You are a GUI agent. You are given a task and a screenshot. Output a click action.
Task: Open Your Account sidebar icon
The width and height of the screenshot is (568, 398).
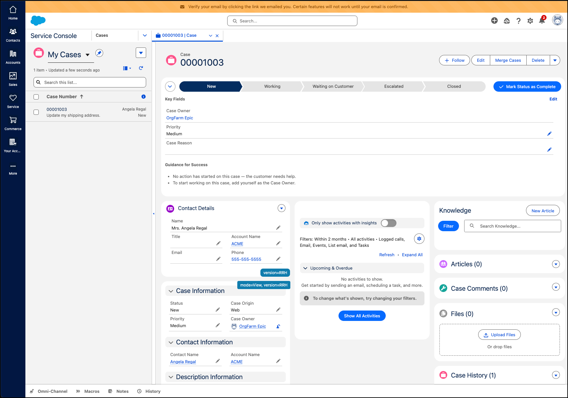coord(13,146)
